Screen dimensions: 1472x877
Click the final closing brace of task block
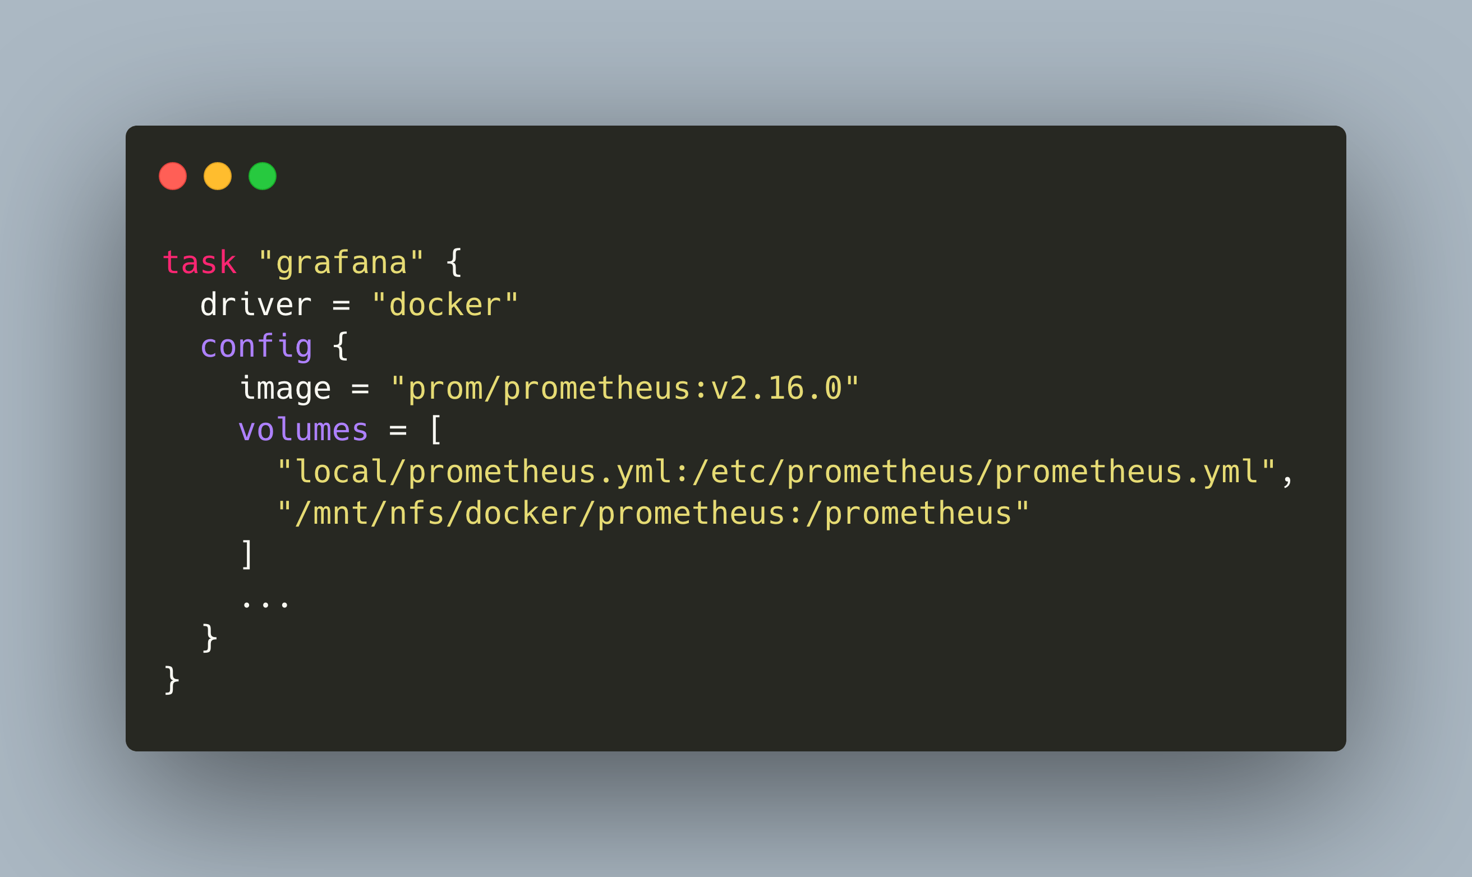(172, 681)
